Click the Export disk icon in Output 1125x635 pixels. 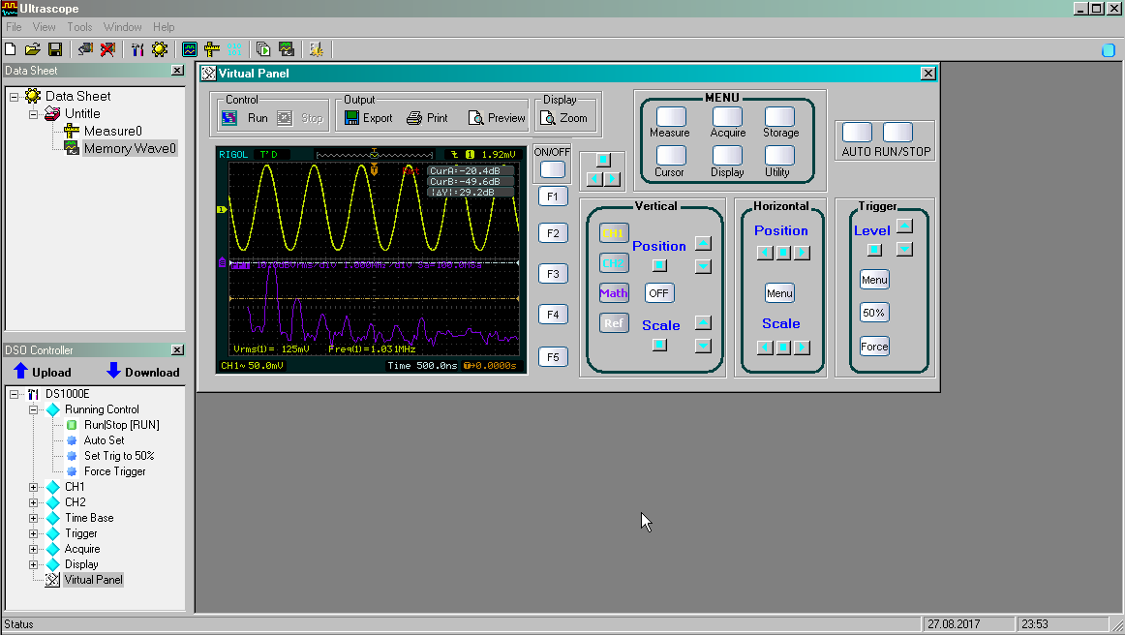click(x=351, y=118)
